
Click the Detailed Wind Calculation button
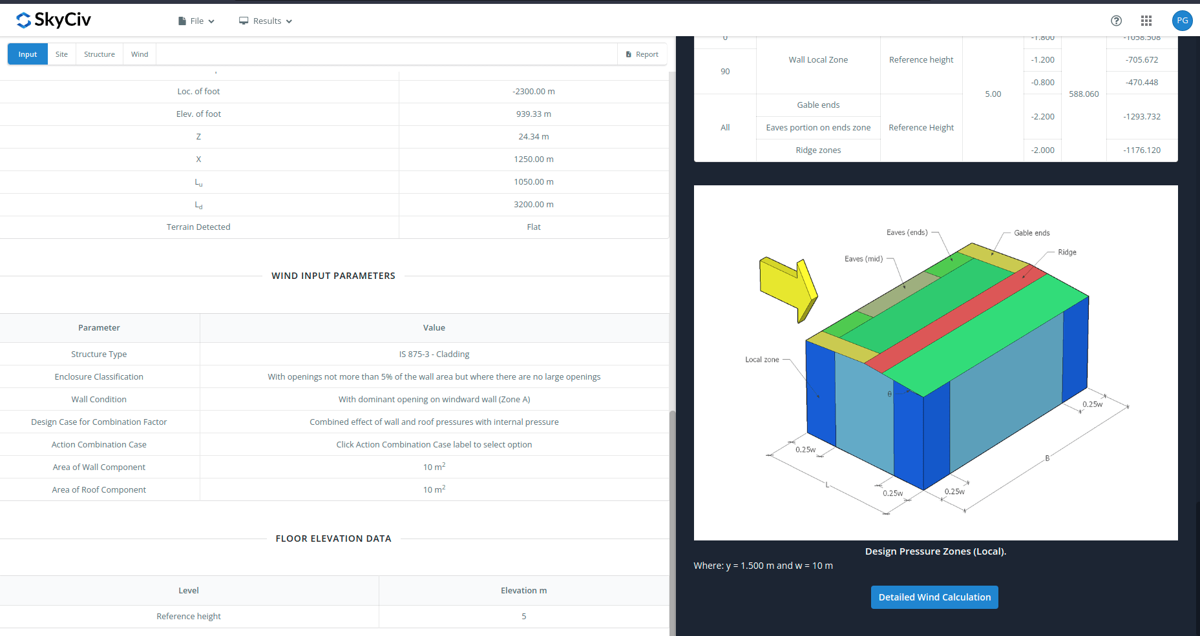(x=934, y=597)
